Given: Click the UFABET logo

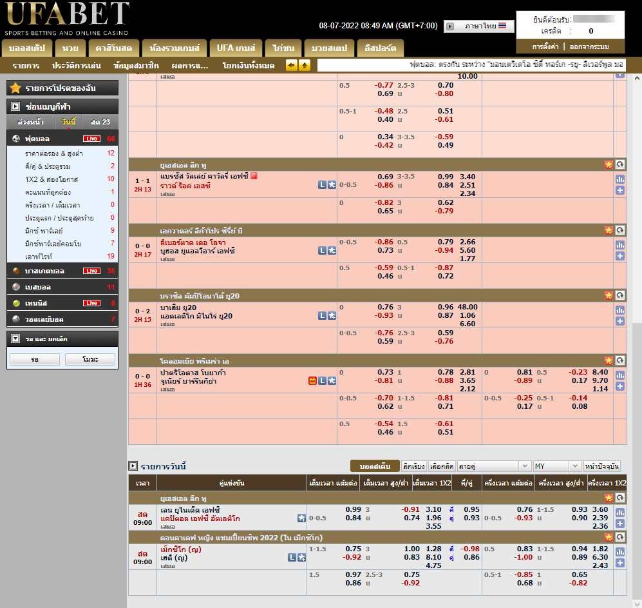Looking at the screenshot, I should click(67, 19).
